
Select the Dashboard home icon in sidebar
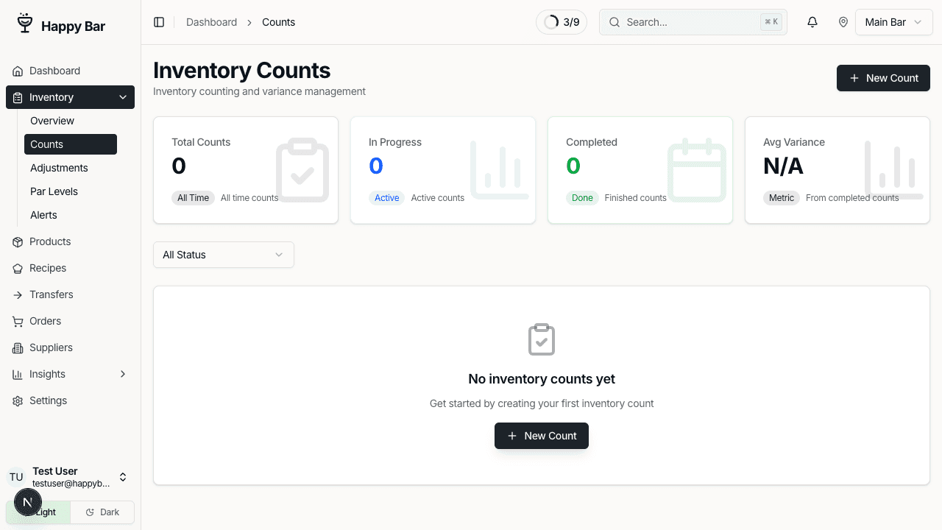(16, 71)
